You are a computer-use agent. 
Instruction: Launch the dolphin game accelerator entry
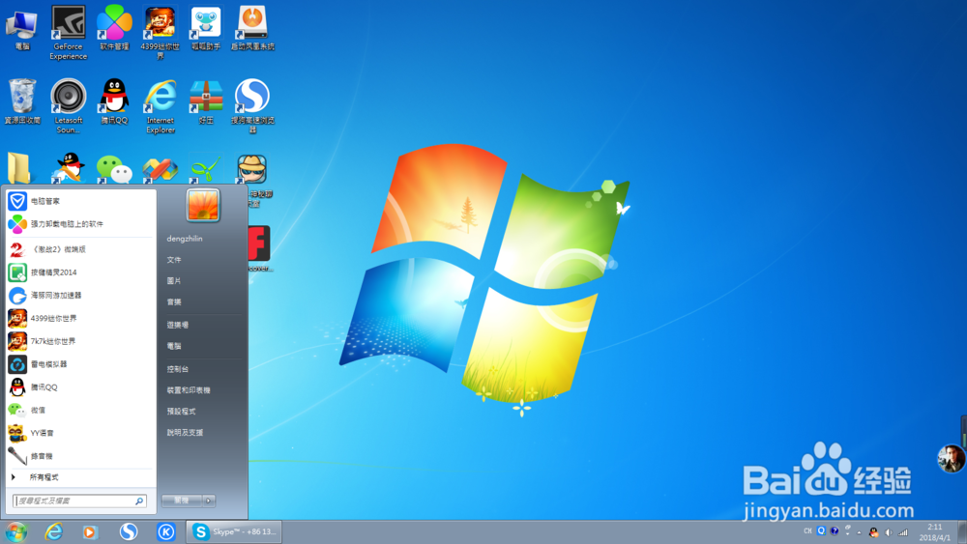(x=79, y=295)
